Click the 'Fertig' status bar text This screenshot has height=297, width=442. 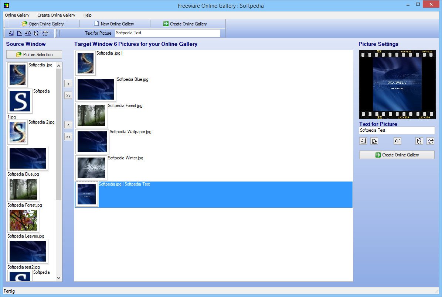point(9,291)
